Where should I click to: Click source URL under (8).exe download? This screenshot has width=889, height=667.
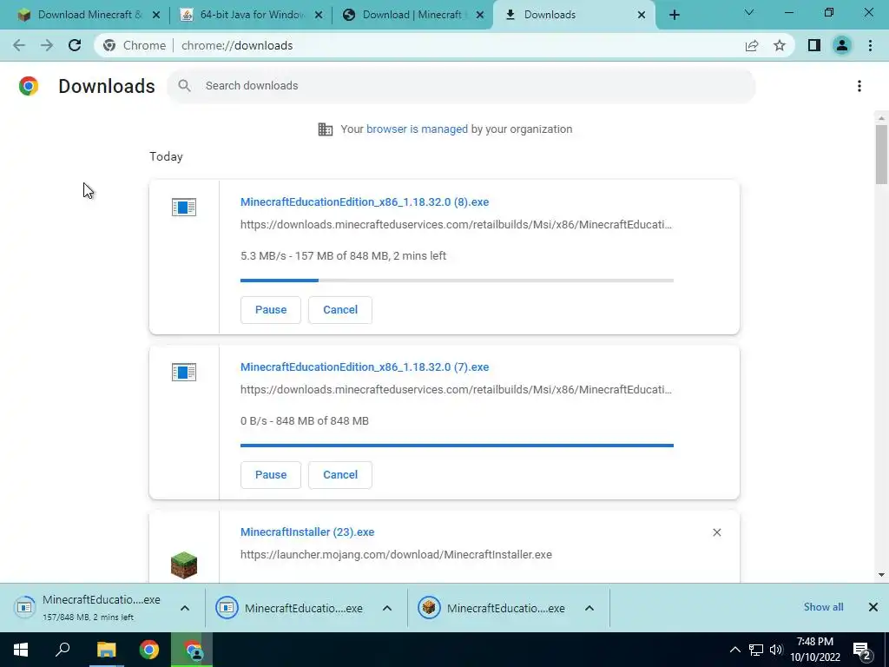(456, 225)
